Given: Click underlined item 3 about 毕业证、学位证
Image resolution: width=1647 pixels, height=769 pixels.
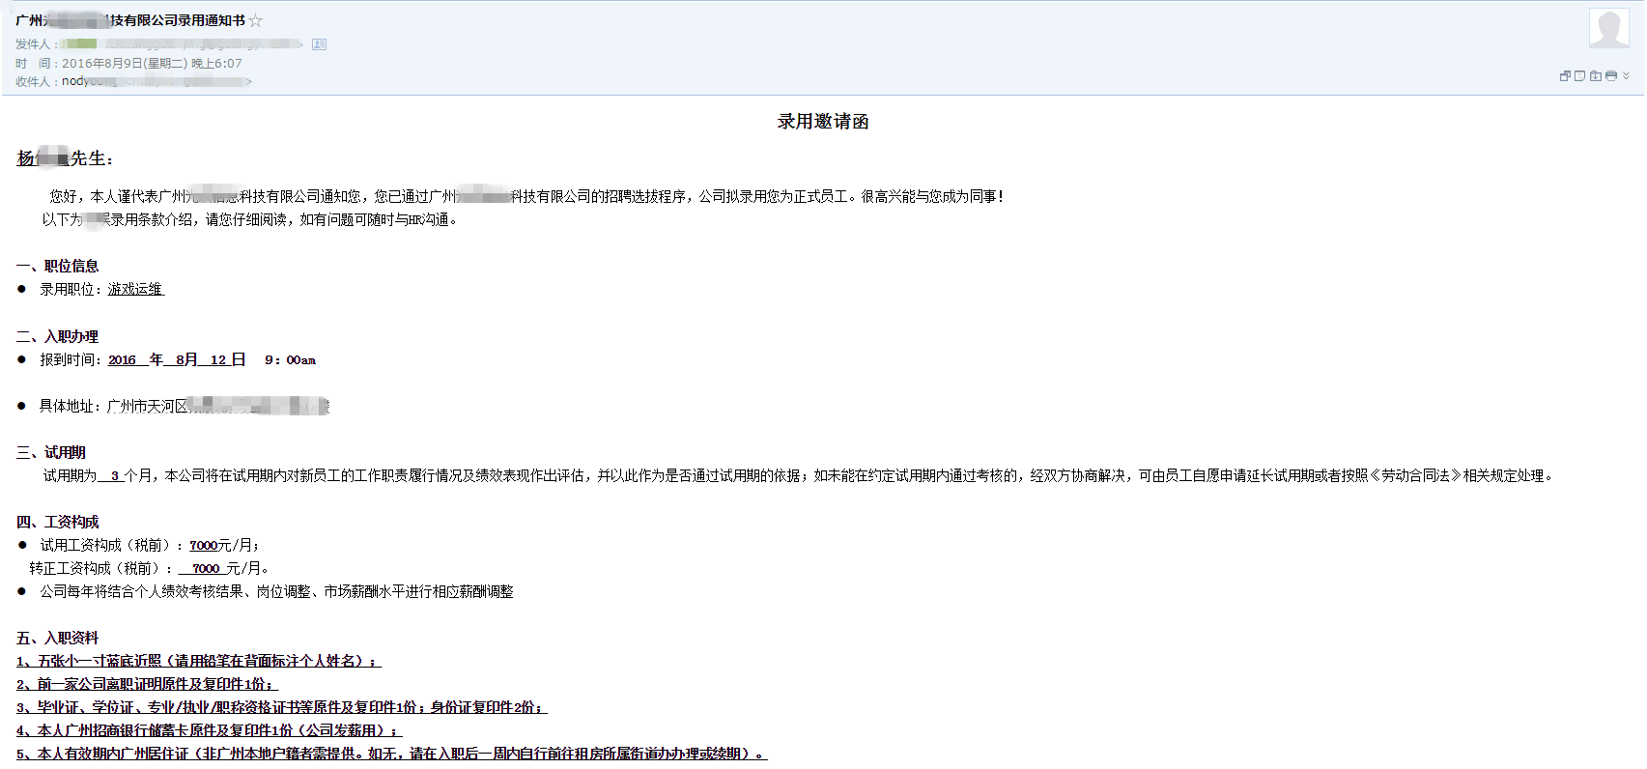Looking at the screenshot, I should tap(281, 707).
